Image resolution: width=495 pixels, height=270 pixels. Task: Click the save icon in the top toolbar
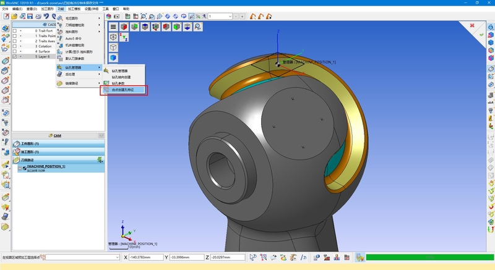(30, 16)
